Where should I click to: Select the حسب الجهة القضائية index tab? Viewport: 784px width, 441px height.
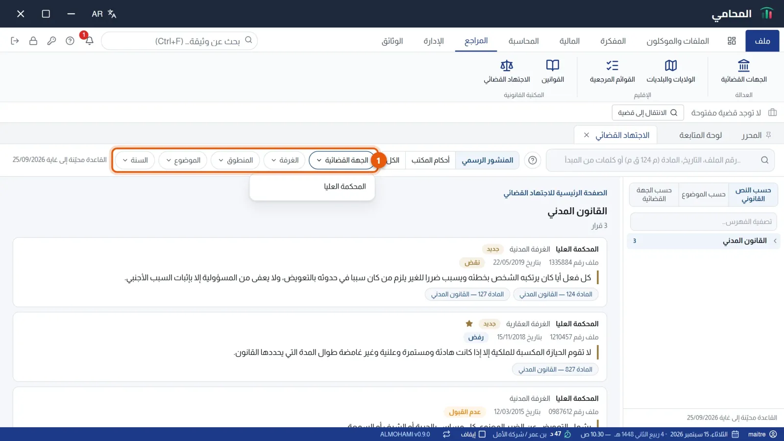click(654, 195)
